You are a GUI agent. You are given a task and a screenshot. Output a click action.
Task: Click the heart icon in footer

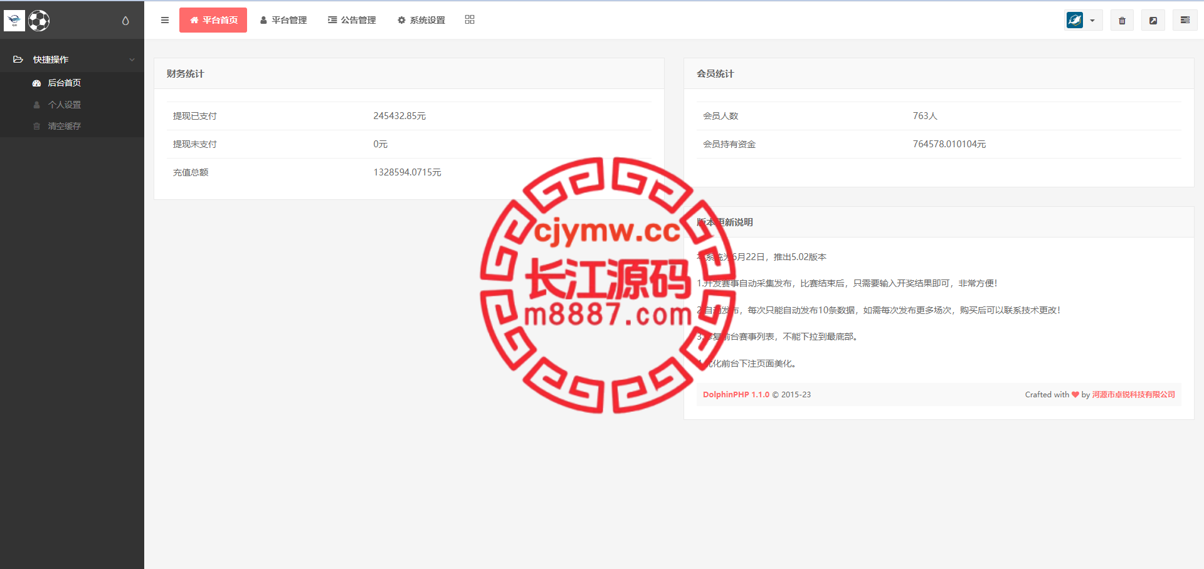pyautogui.click(x=1075, y=395)
